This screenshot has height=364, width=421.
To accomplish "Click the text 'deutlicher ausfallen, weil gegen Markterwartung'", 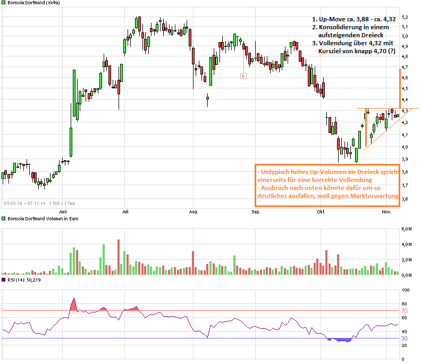I will click(x=328, y=196).
